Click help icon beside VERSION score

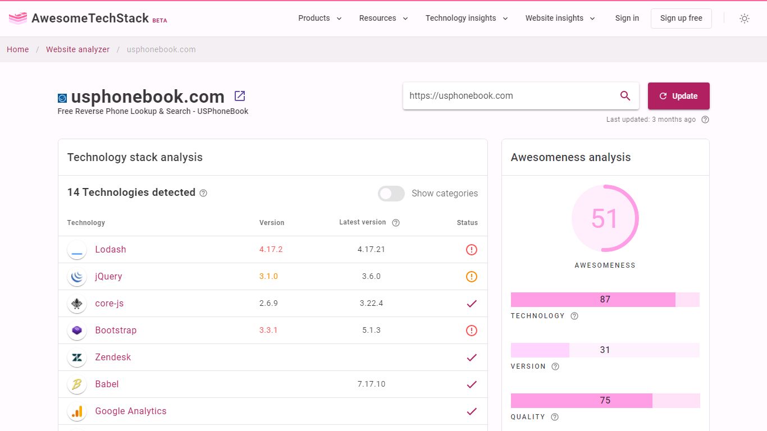(555, 366)
